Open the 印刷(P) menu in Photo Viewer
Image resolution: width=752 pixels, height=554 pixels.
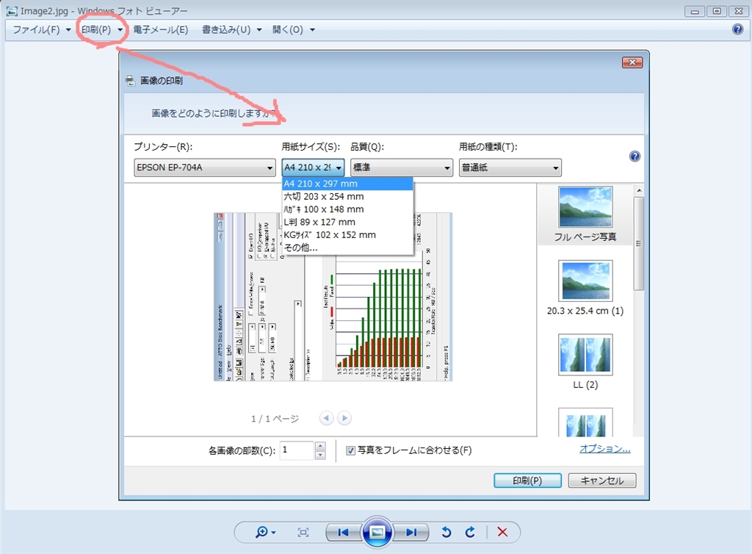pos(101,29)
